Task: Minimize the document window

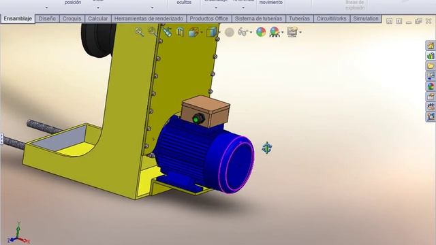Action: point(409,22)
